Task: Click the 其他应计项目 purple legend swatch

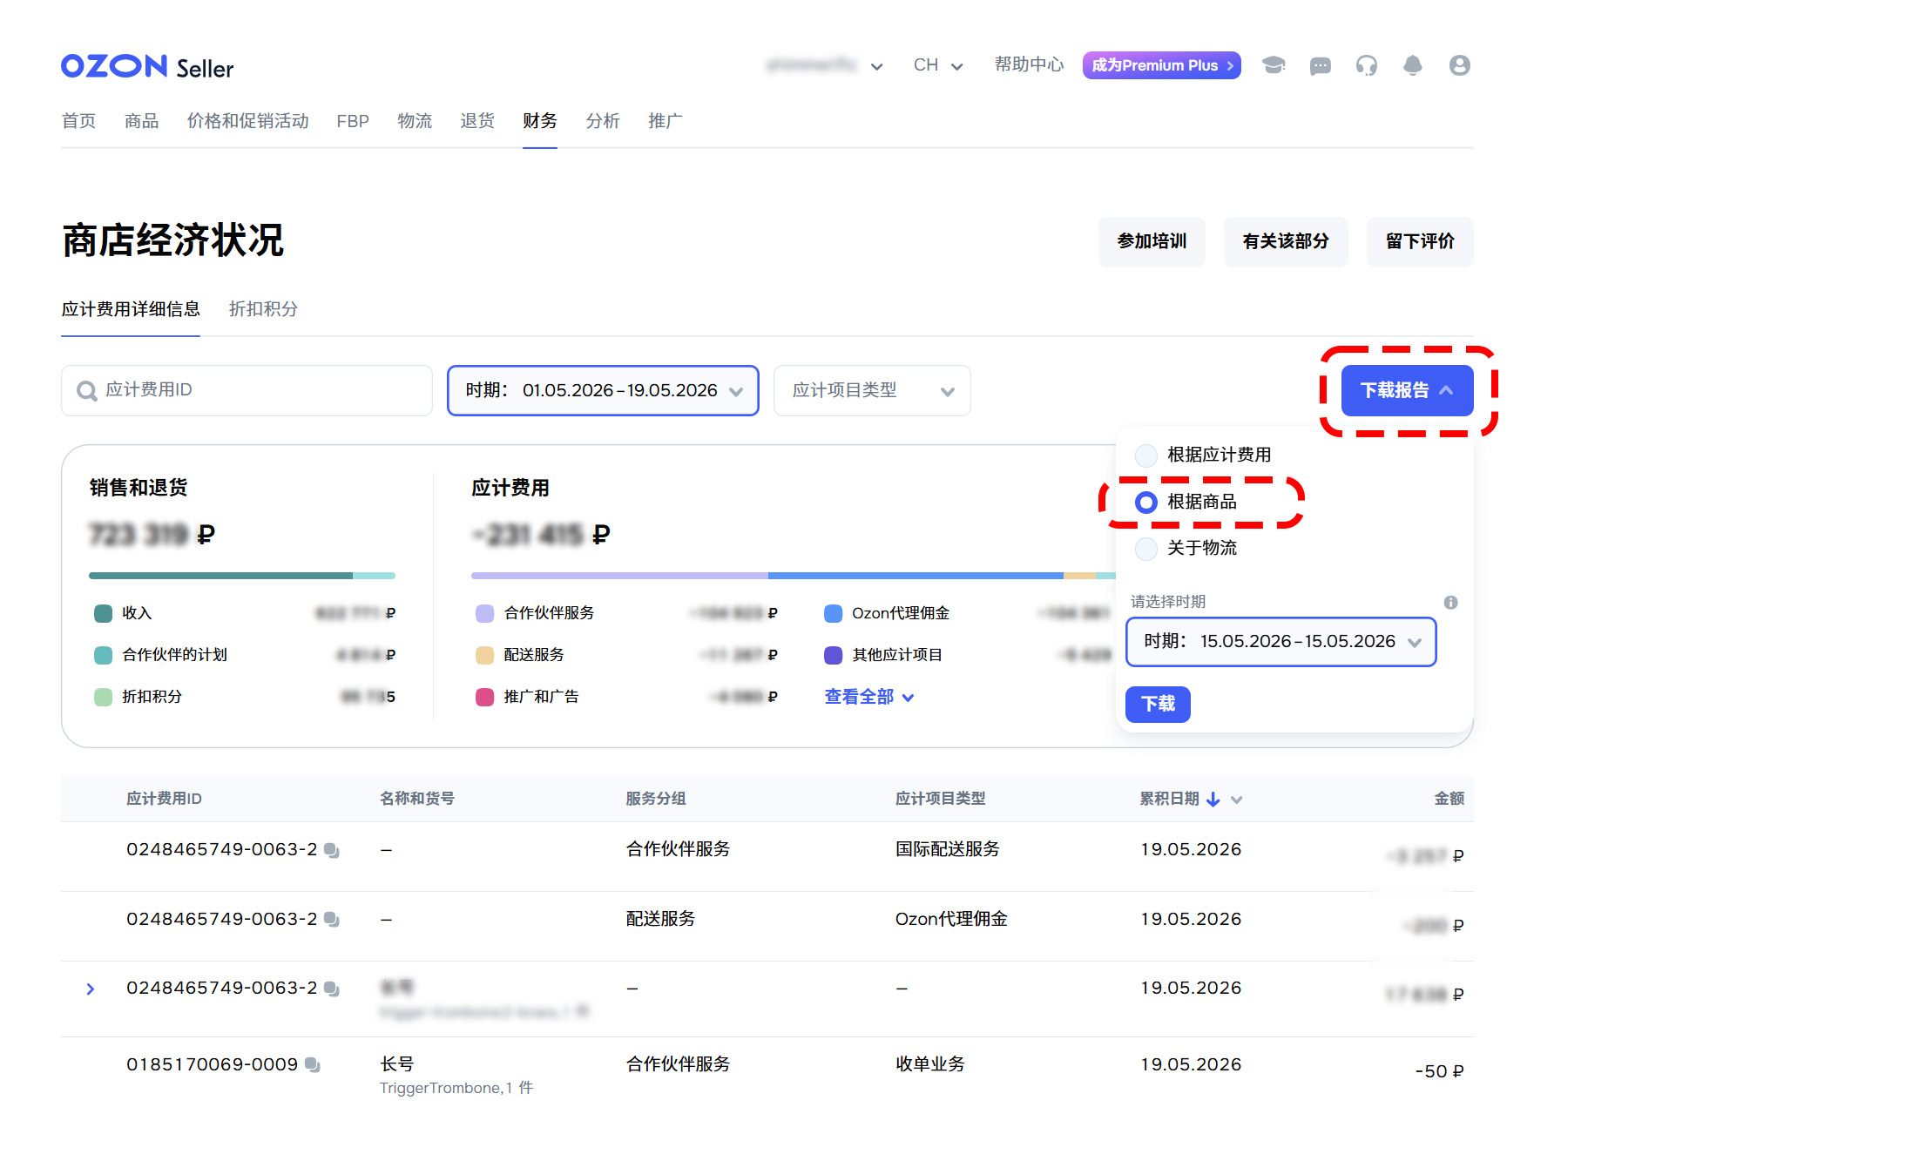Action: pyautogui.click(x=833, y=655)
